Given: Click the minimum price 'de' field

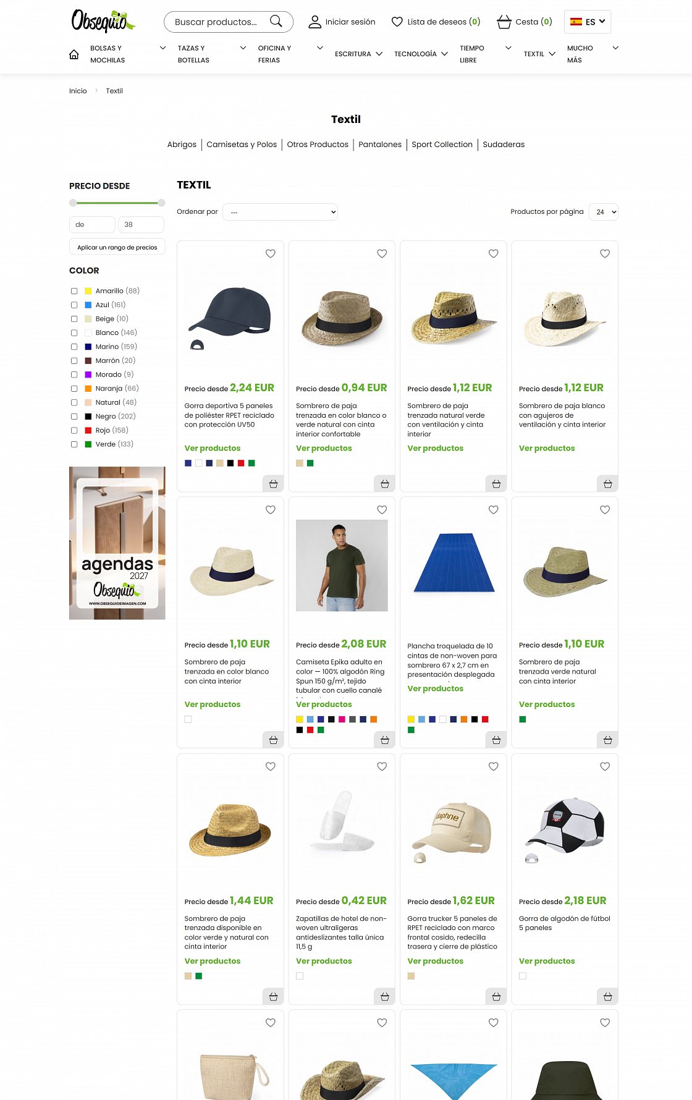Looking at the screenshot, I should [92, 225].
